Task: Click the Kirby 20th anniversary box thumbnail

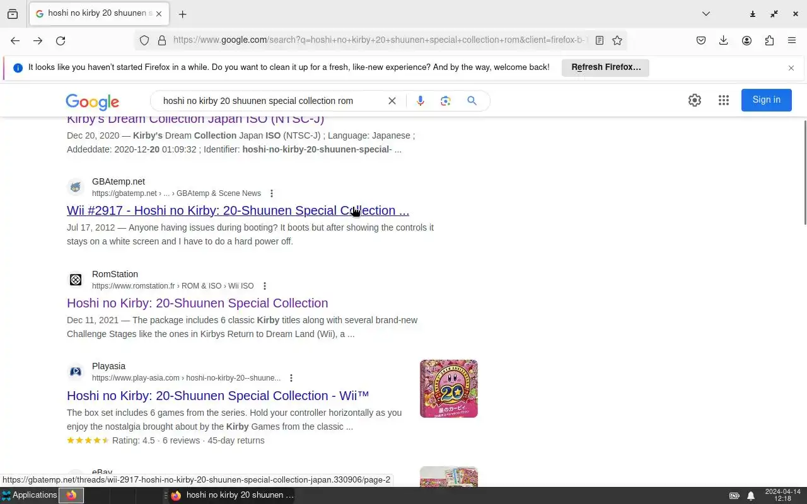Action: tap(449, 389)
